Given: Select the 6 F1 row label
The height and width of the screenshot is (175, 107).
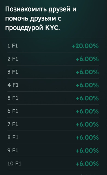Looking at the screenshot, I should [x=13, y=111].
